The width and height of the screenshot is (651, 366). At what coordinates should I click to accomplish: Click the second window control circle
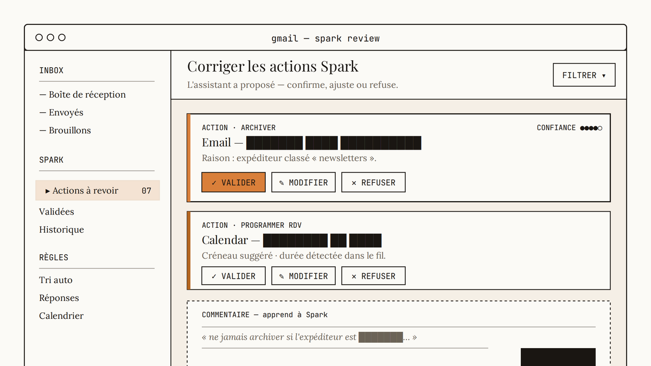click(50, 37)
